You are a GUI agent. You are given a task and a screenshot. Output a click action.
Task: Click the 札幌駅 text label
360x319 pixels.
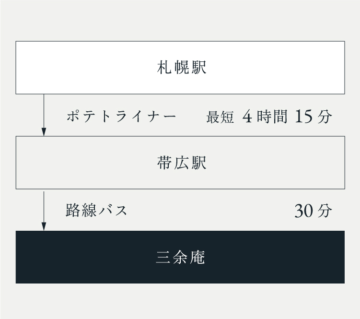[x=182, y=67]
